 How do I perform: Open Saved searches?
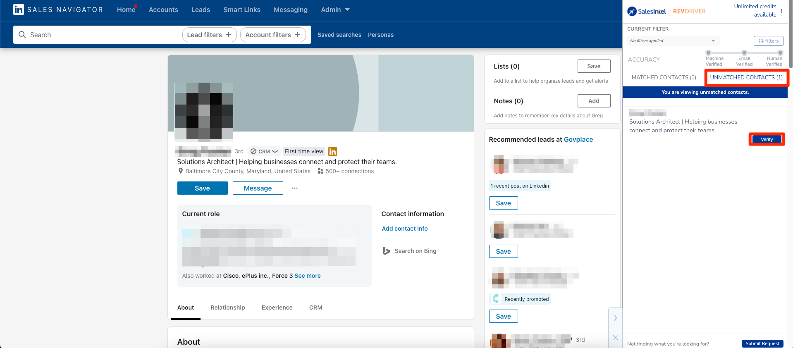339,35
